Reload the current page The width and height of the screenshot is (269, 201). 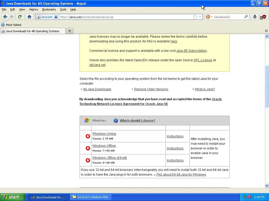20,17
